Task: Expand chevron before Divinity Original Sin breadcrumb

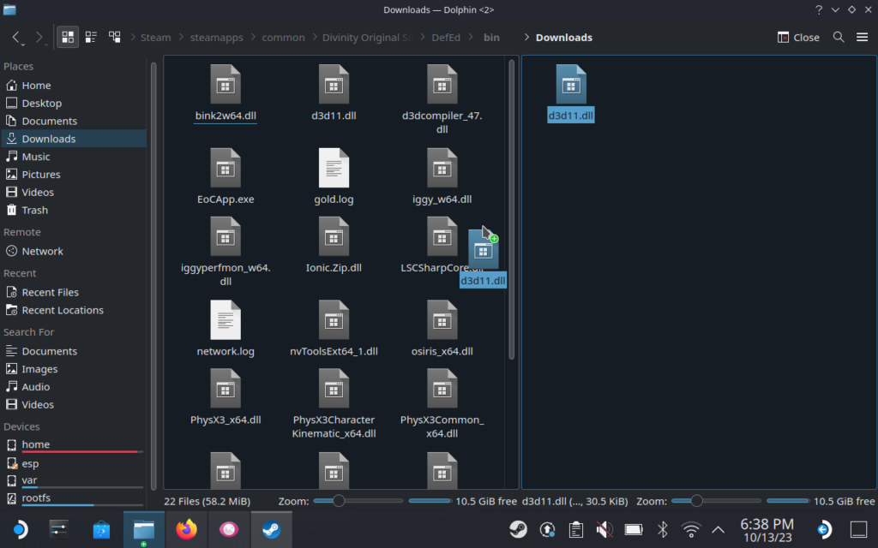Action: 314,38
